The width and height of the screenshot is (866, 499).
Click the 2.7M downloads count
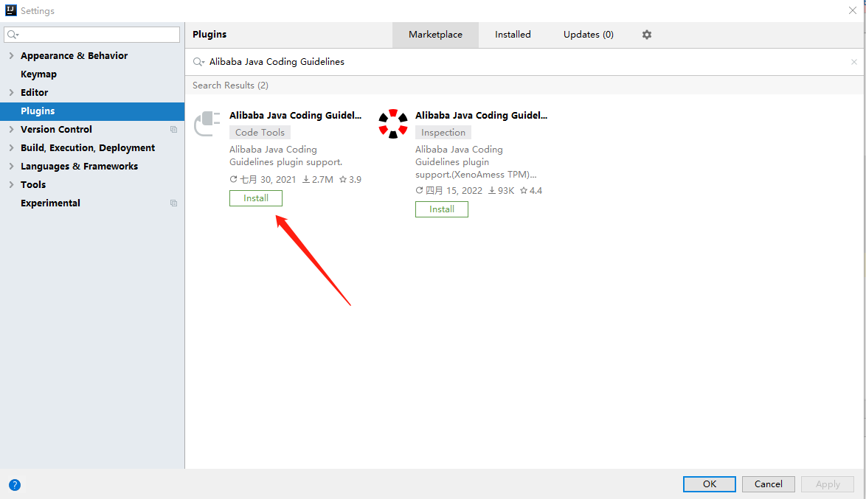pyautogui.click(x=318, y=179)
